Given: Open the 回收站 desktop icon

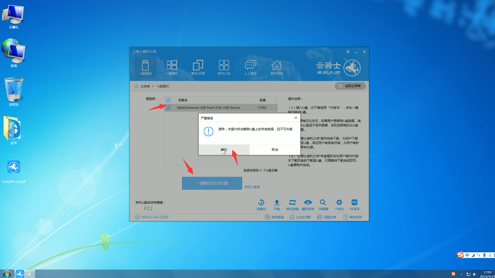Looking at the screenshot, I should coord(14,92).
